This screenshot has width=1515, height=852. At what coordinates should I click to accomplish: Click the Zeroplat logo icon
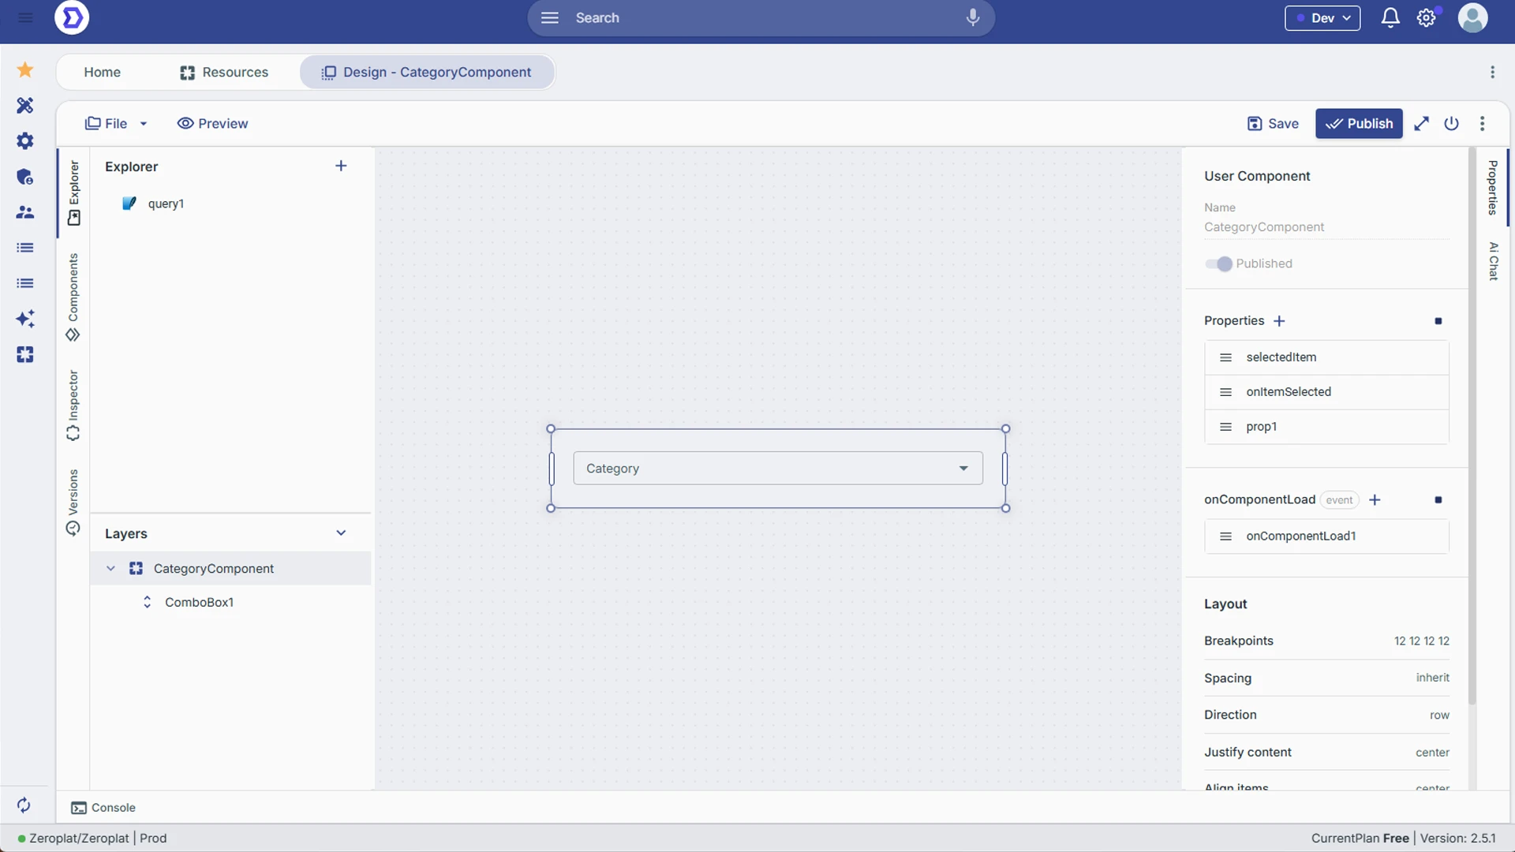[x=72, y=17]
